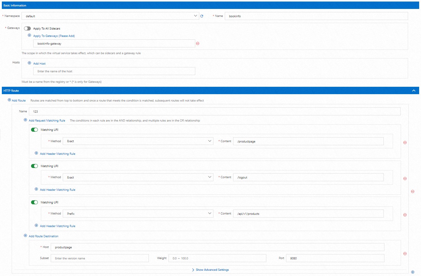This screenshot has height=276, width=421.
Task: Click plus icon for header rule under /logout
Action: (x=36, y=189)
